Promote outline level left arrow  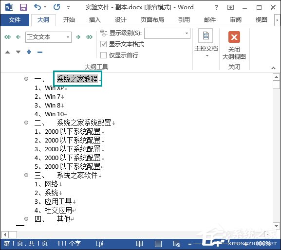click(x=19, y=37)
